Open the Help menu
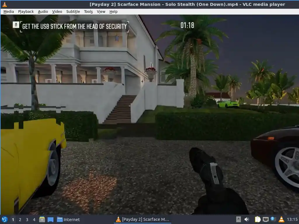299x224 pixels. pyautogui.click(x=114, y=12)
